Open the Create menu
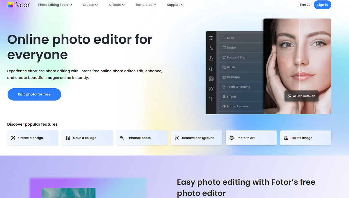The width and height of the screenshot is (349, 198). (90, 5)
